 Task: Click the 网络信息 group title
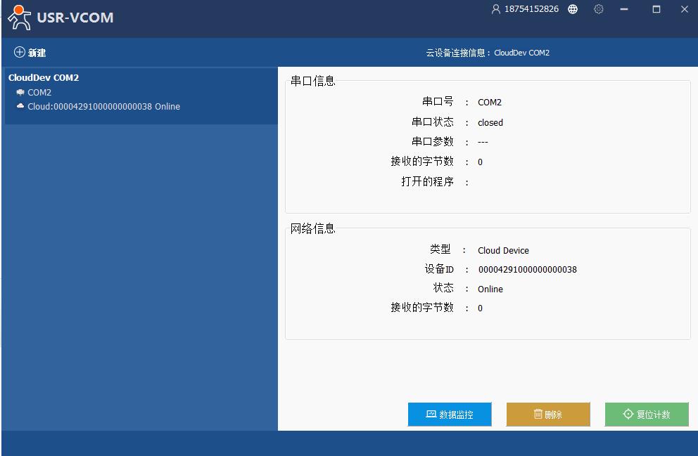313,228
